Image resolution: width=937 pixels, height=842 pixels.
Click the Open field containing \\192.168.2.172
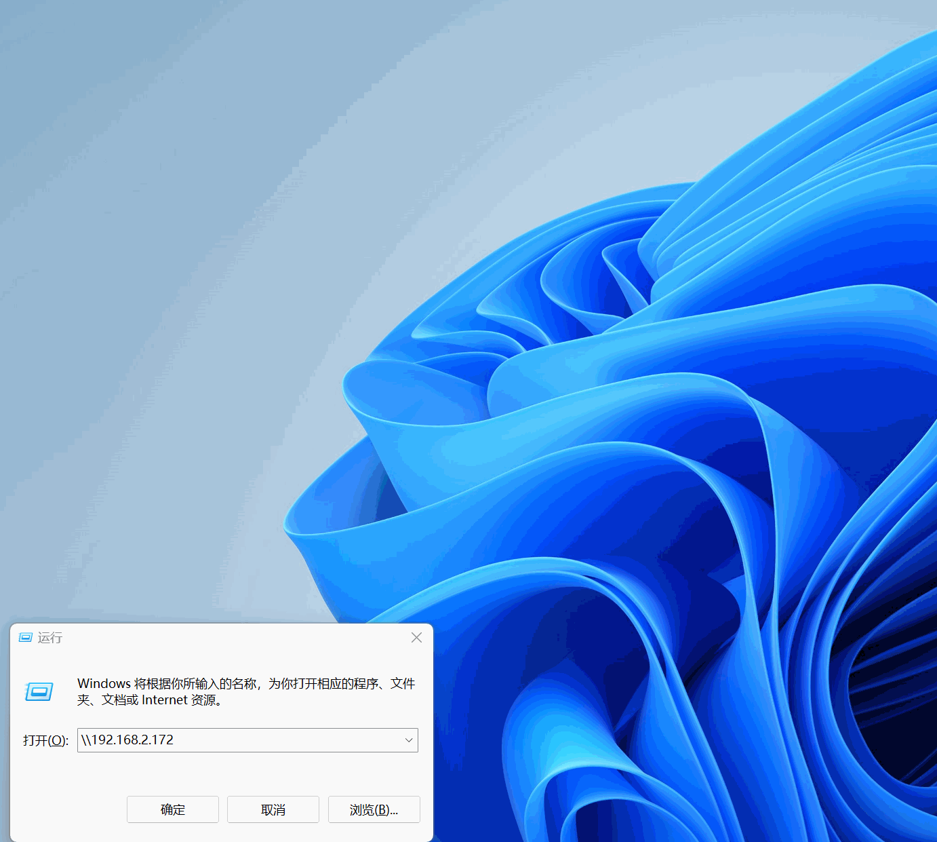(247, 740)
